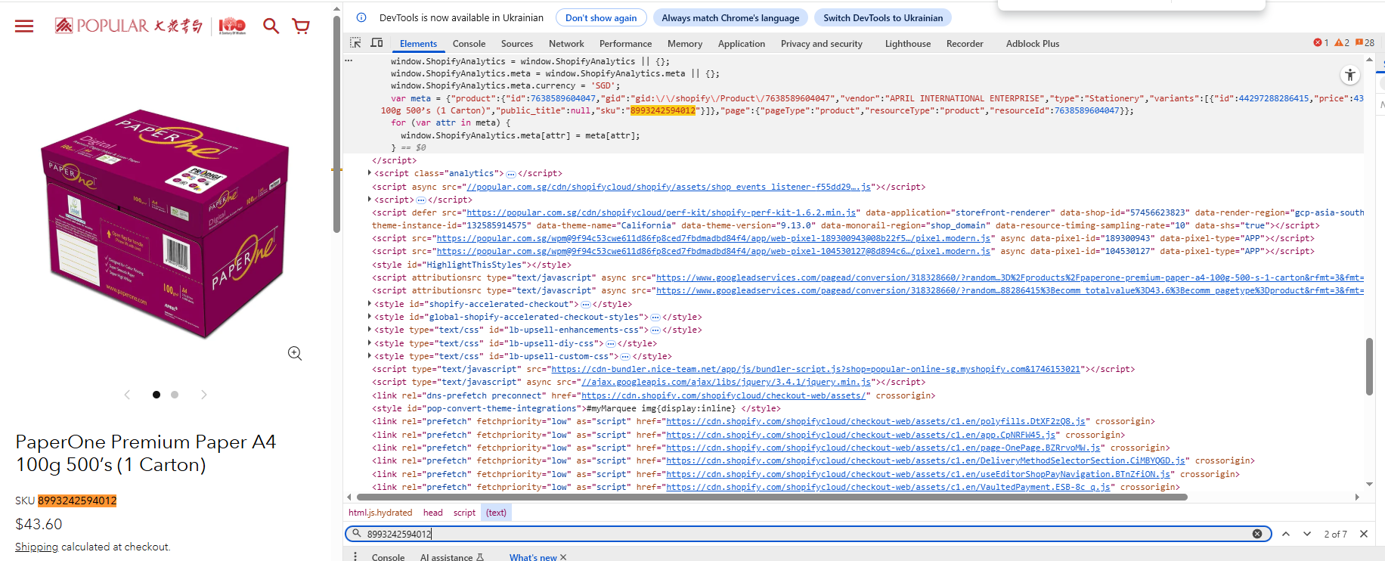Open the Lighthouse tab
Image resolution: width=1385 pixels, height=561 pixels.
pos(908,44)
